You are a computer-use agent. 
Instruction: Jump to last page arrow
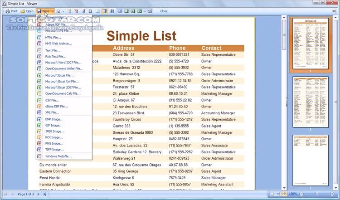click(45, 194)
